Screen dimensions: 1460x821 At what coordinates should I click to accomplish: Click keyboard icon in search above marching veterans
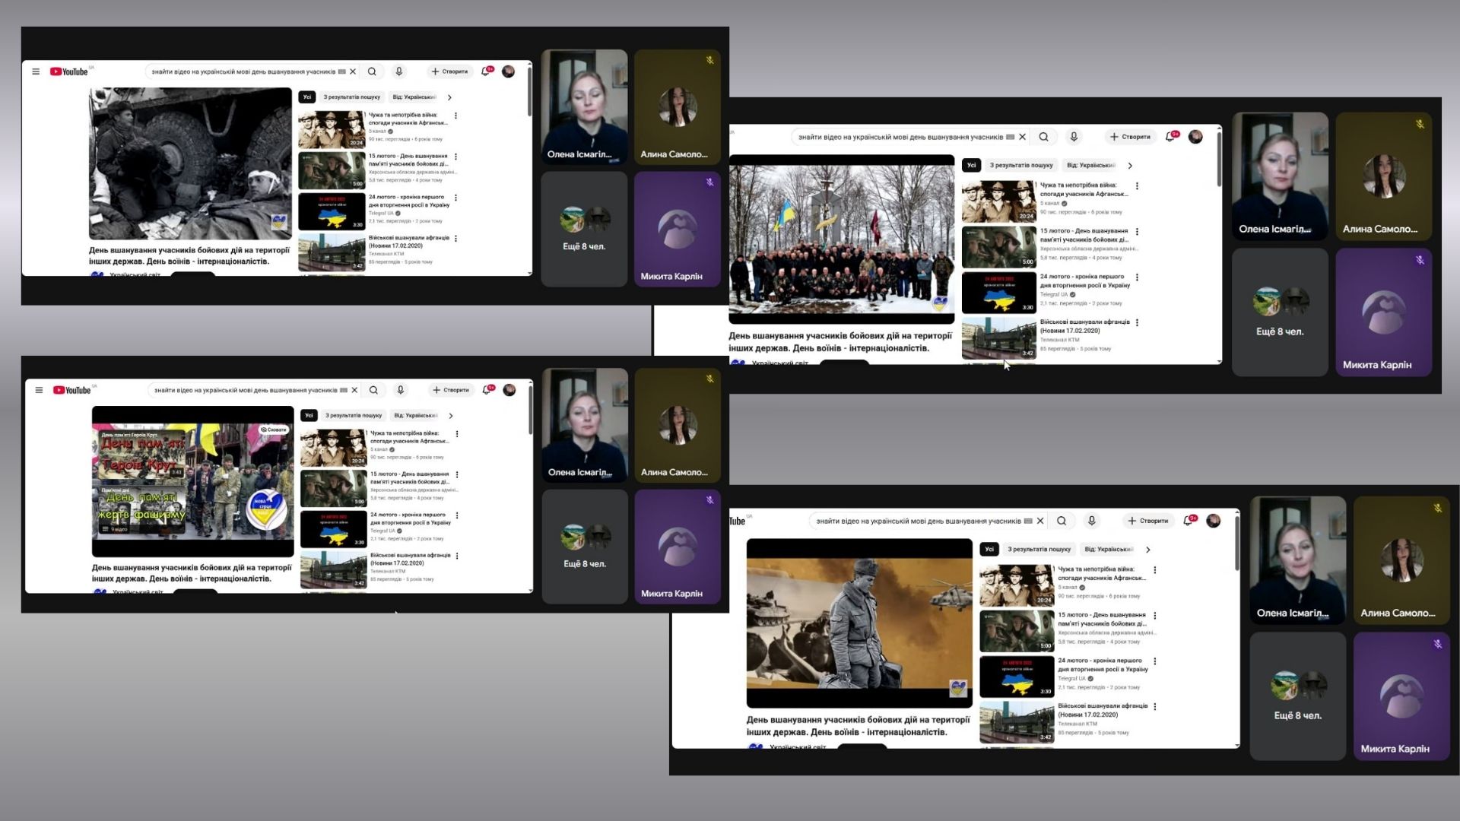344,390
